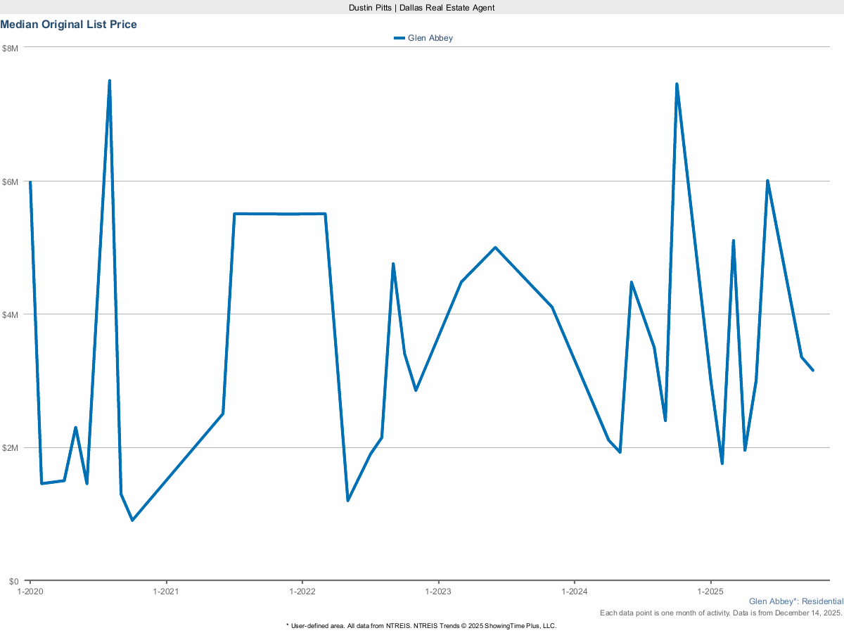
Task: Click the Glen Abbey*: Residential footer text
Action: pos(795,601)
